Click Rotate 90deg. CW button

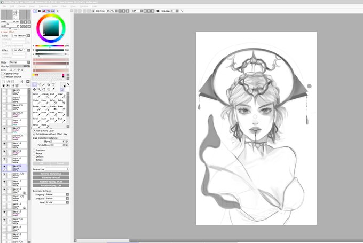point(51,185)
